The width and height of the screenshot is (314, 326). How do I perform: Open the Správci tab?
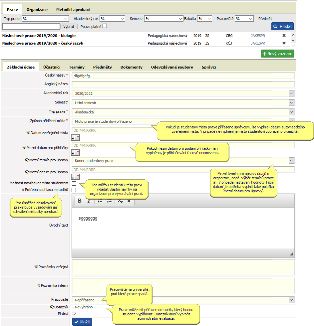click(209, 67)
